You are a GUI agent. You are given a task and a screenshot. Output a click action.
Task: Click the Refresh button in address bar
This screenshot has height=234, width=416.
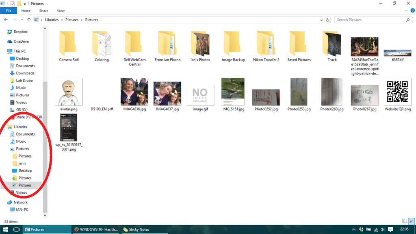328,20
